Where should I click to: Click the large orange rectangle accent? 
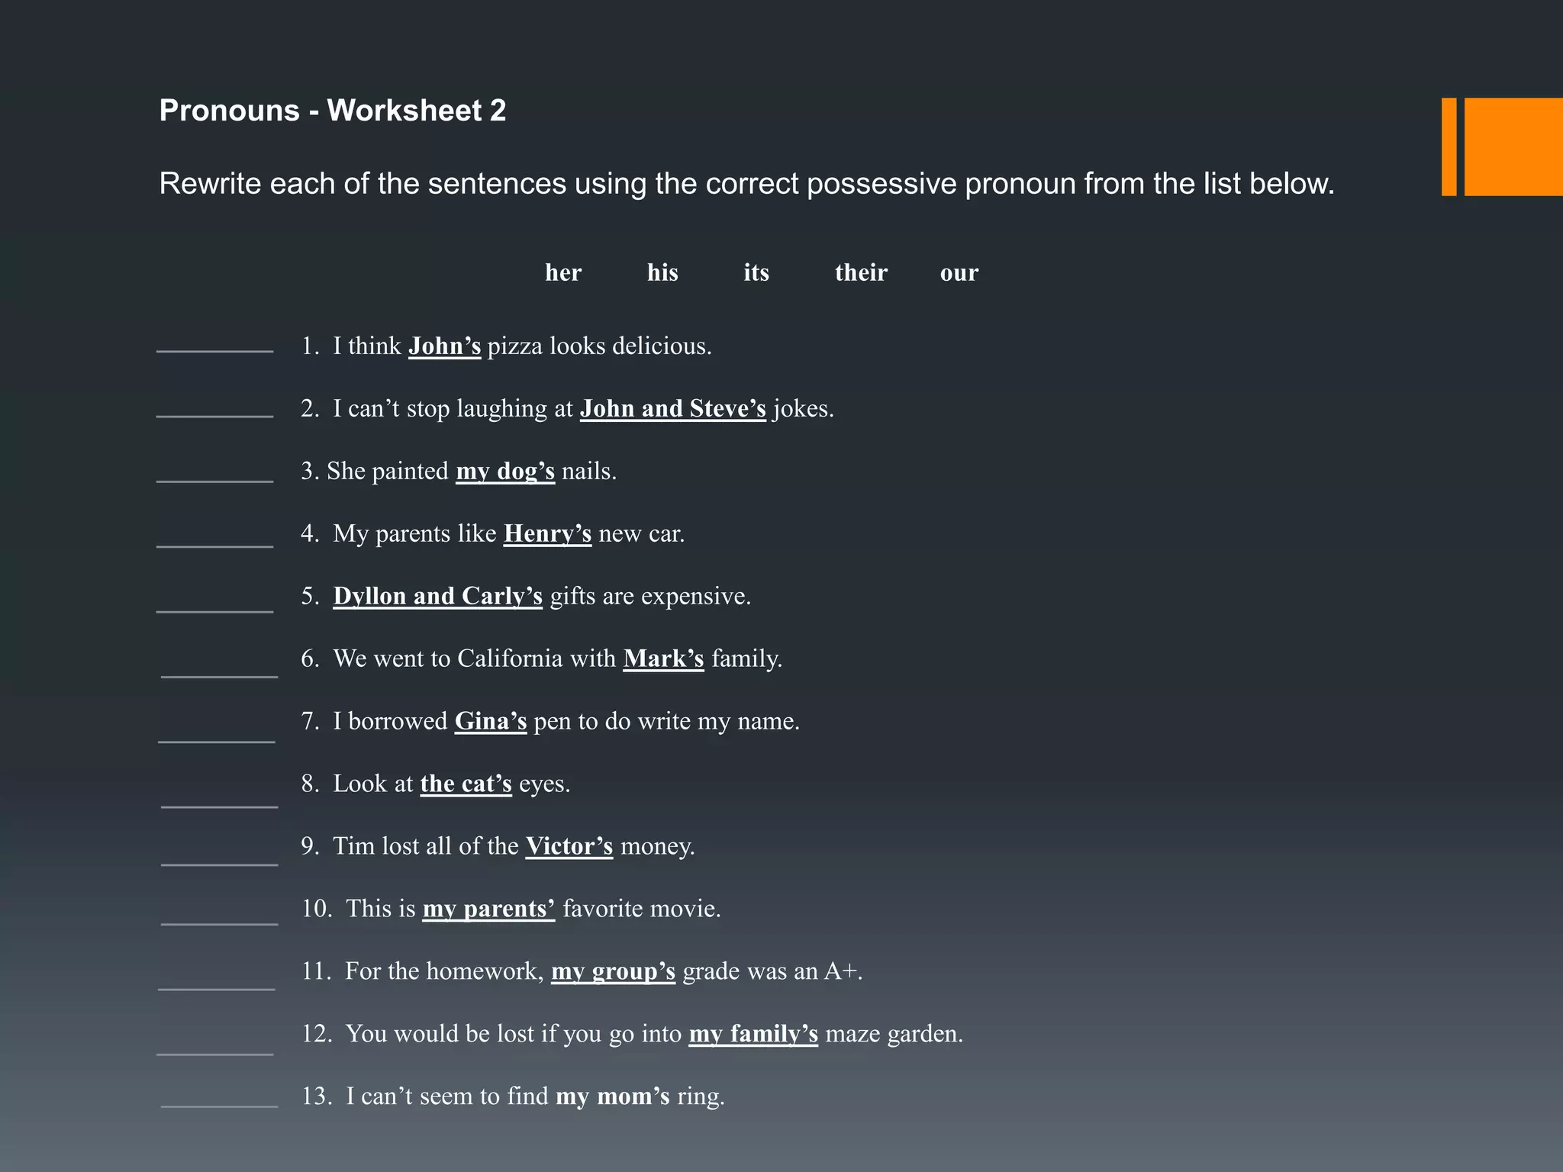tap(1513, 146)
